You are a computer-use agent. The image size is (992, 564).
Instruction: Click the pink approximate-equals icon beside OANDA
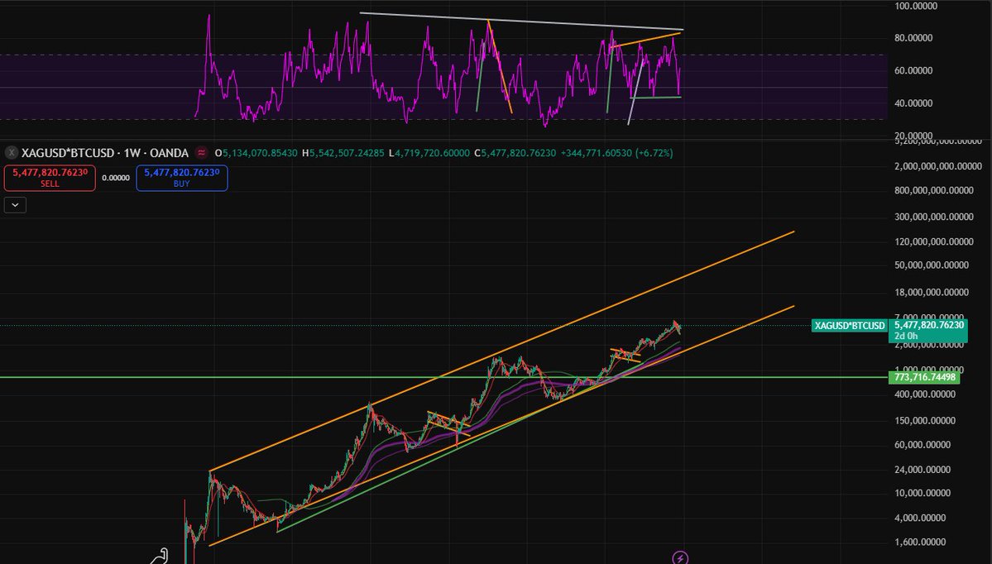[x=201, y=152]
